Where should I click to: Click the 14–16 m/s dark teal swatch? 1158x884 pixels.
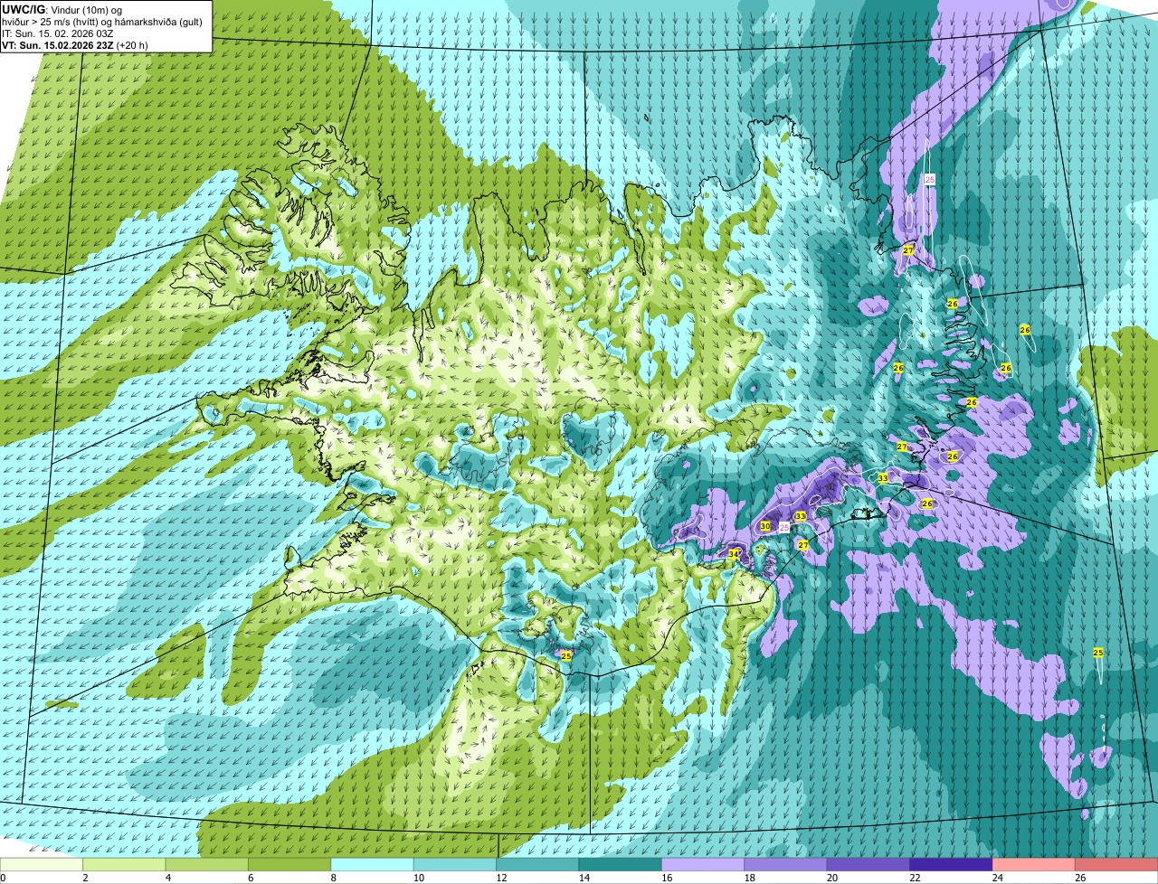(622, 864)
